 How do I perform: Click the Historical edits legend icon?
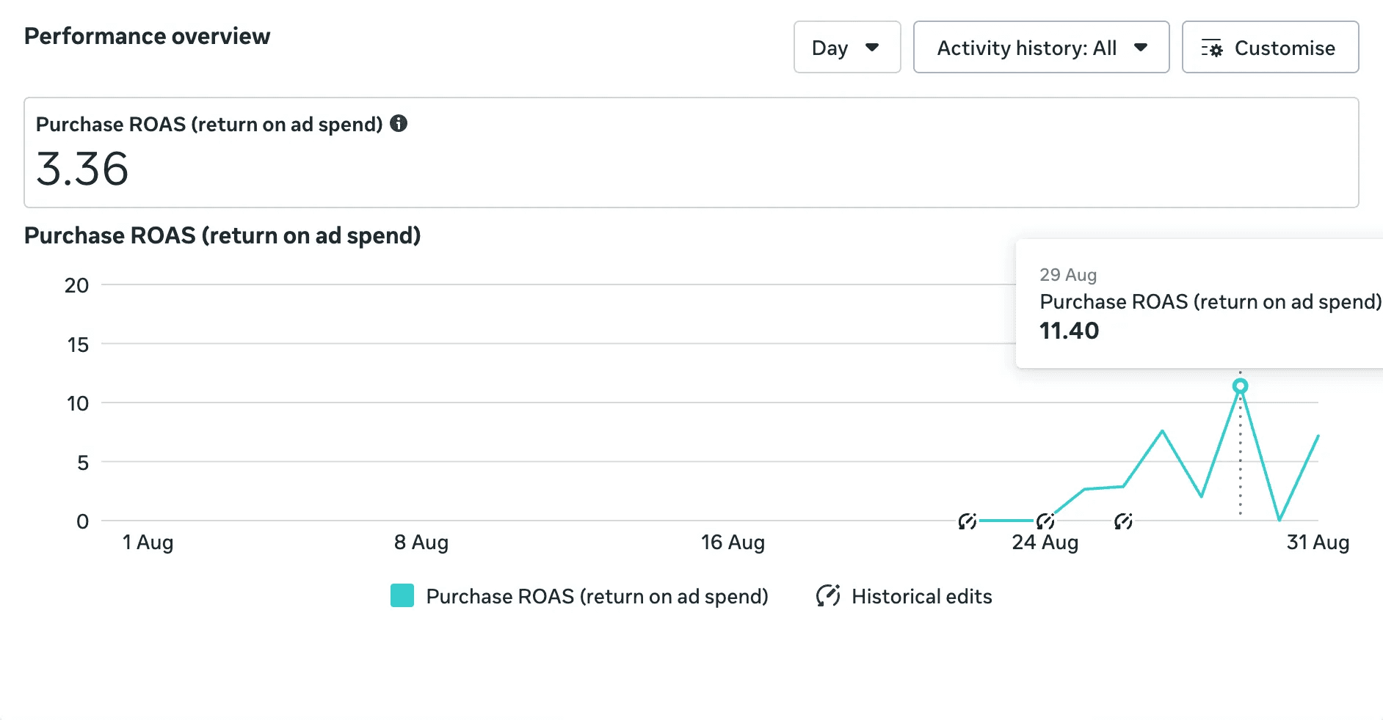(x=828, y=595)
